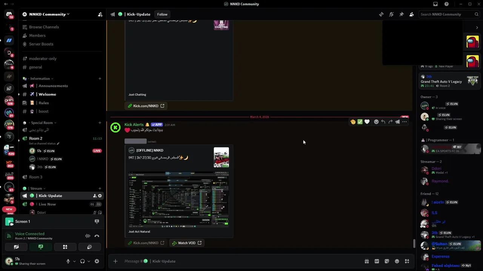This screenshot has height=271, width=483.
Task: Click the megaphone publish icon on message
Action: [397, 122]
